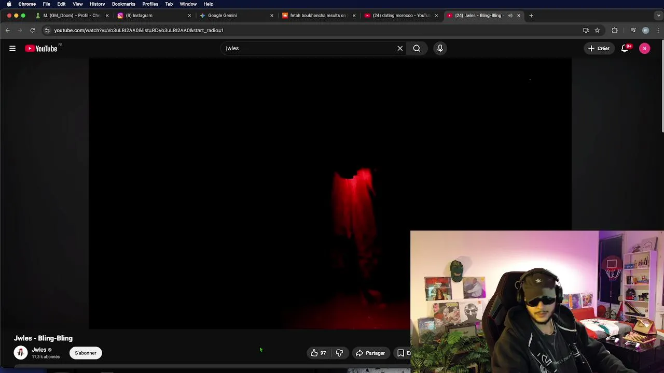Click the Créer create button
Image resolution: width=664 pixels, height=373 pixels.
(x=598, y=48)
